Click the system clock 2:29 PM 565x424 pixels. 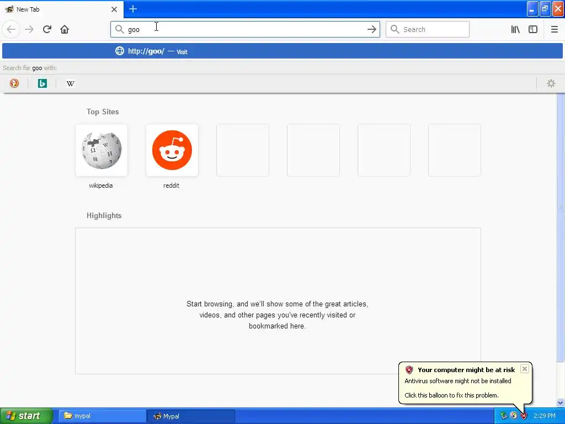tap(545, 416)
